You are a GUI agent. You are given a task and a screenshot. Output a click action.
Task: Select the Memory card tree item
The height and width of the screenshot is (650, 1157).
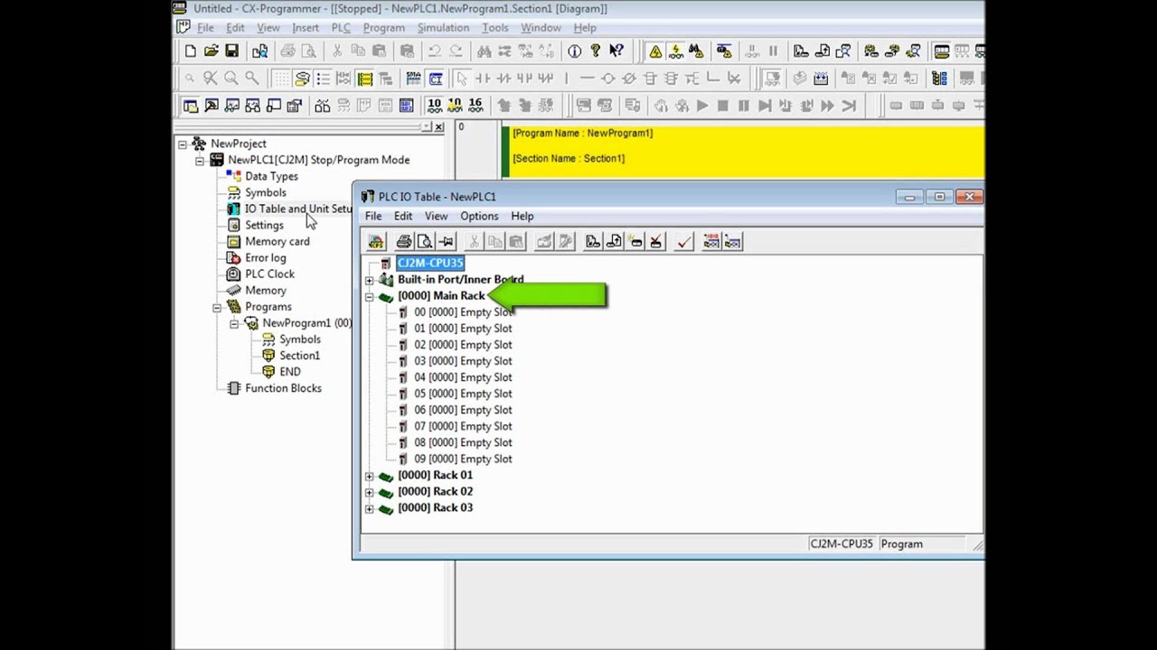[x=277, y=241]
